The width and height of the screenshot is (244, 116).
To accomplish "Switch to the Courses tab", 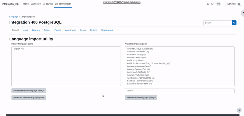I will 36,30.
